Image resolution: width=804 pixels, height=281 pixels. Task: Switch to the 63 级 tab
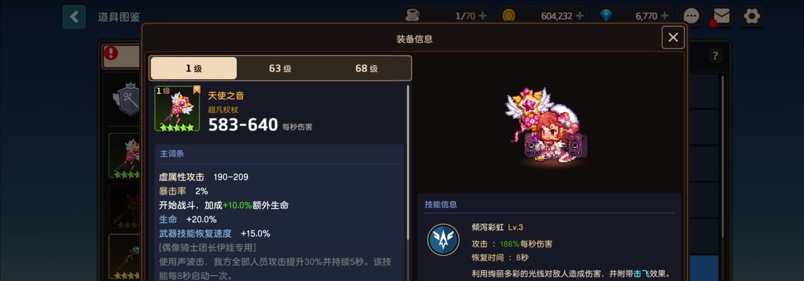coord(280,68)
